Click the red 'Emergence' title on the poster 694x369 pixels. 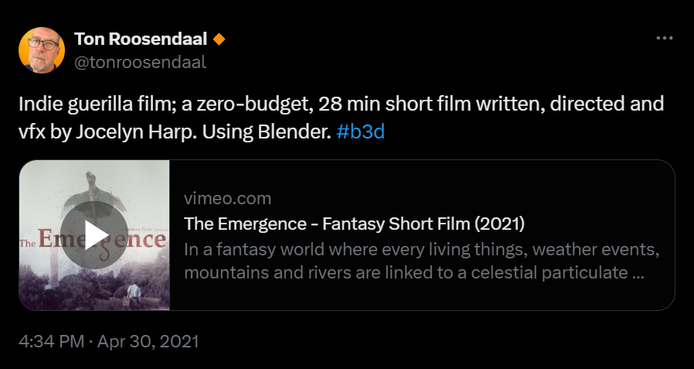click(x=102, y=241)
